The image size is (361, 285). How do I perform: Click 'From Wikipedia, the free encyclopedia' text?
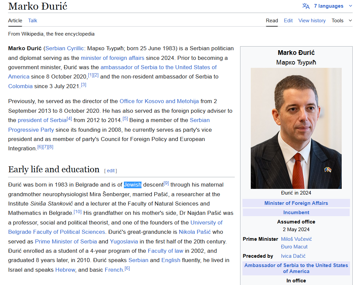click(x=51, y=34)
